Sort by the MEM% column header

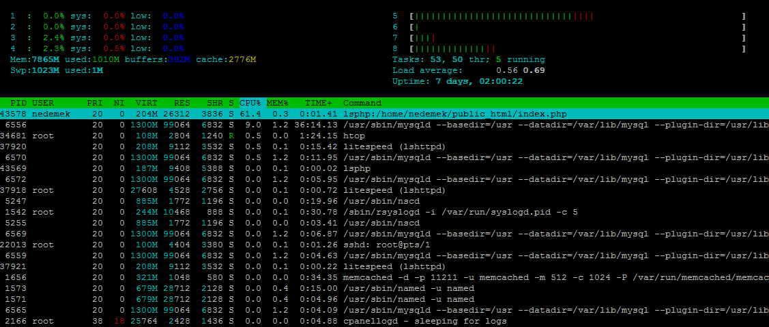coord(278,103)
